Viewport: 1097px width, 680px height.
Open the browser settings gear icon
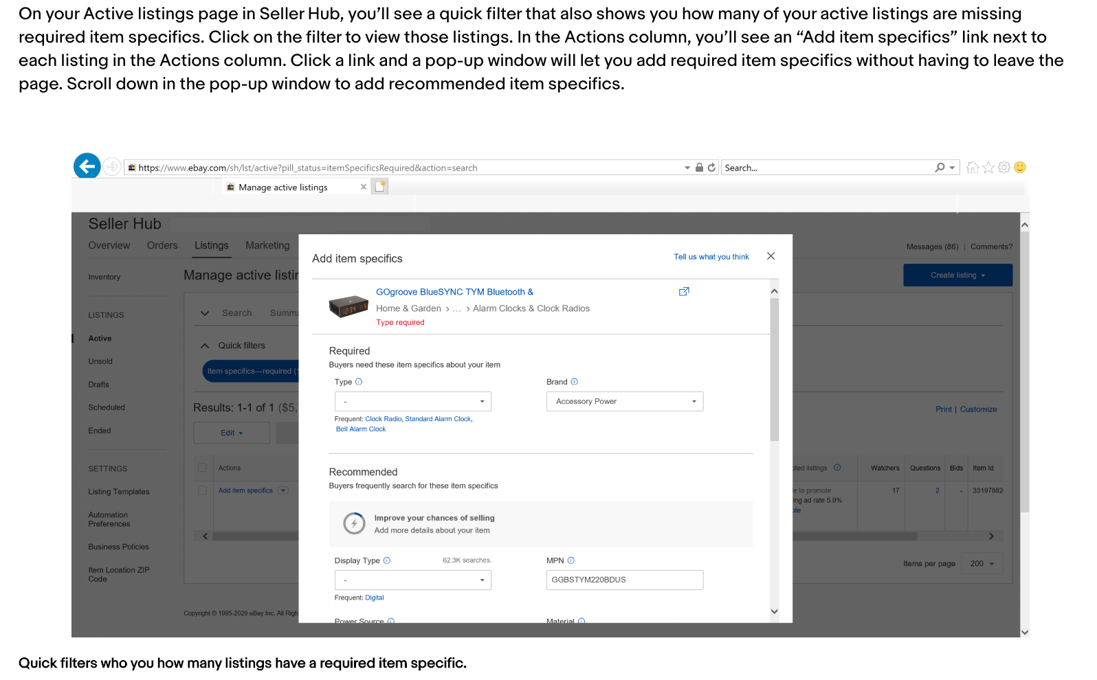[1004, 168]
